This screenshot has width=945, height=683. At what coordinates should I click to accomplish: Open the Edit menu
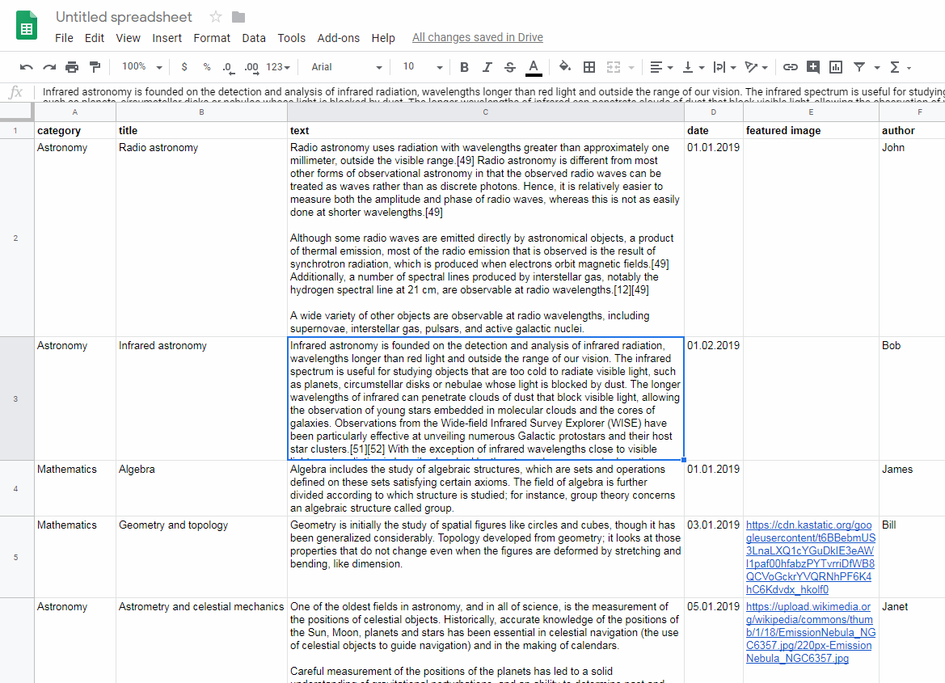coord(94,38)
